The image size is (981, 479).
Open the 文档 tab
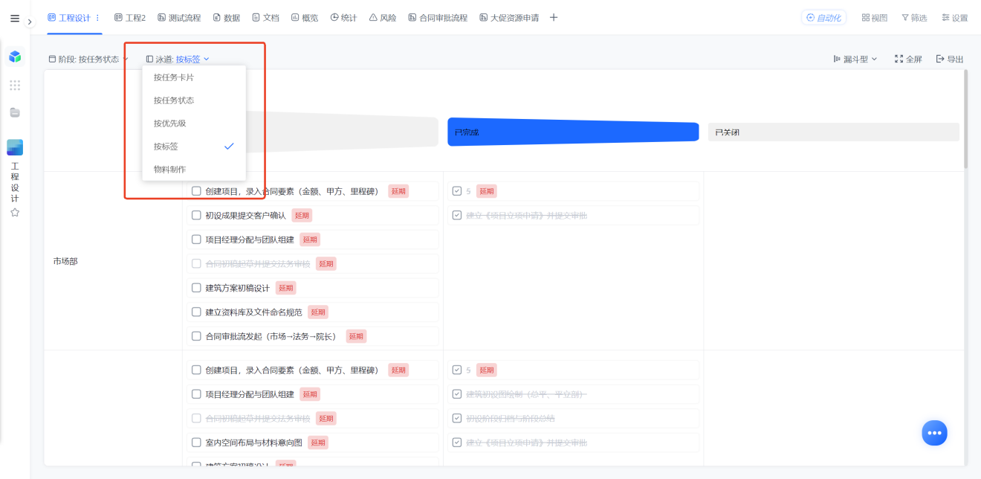[266, 18]
